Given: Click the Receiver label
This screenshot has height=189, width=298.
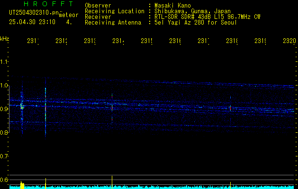Looking at the screenshot, I should [x=98, y=17].
